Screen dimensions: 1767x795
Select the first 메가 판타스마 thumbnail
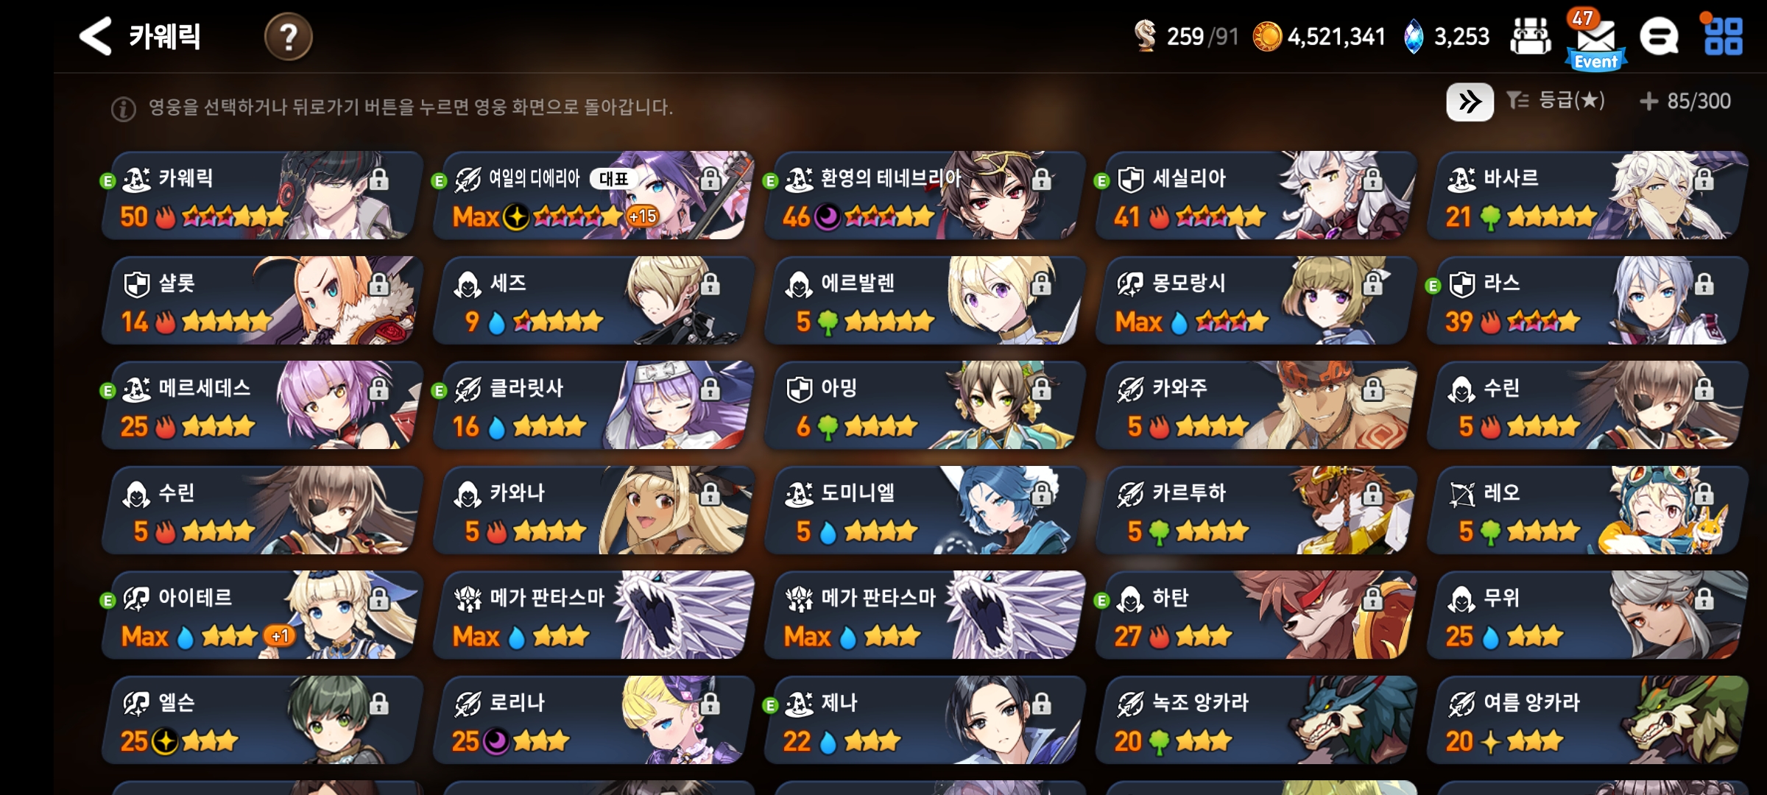tap(593, 615)
